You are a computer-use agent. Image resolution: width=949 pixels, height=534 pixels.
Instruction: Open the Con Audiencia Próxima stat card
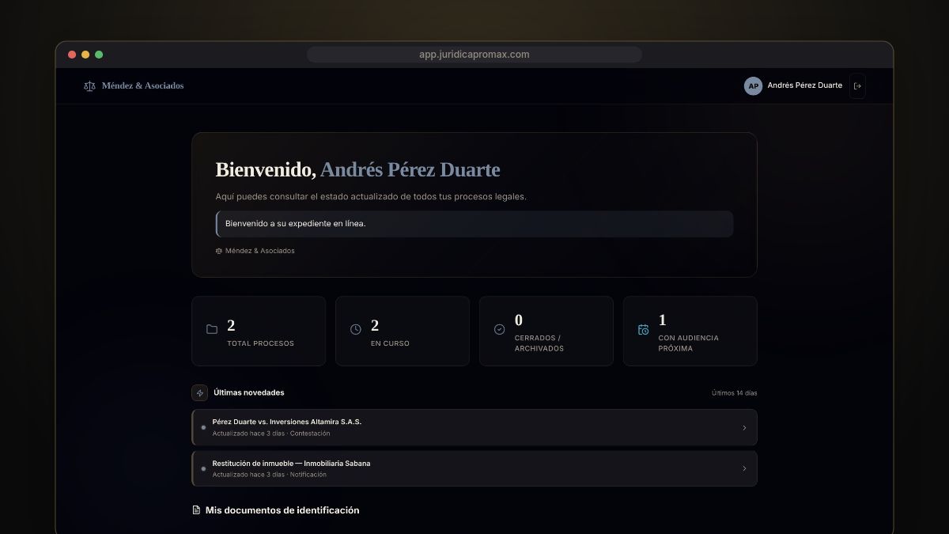690,331
